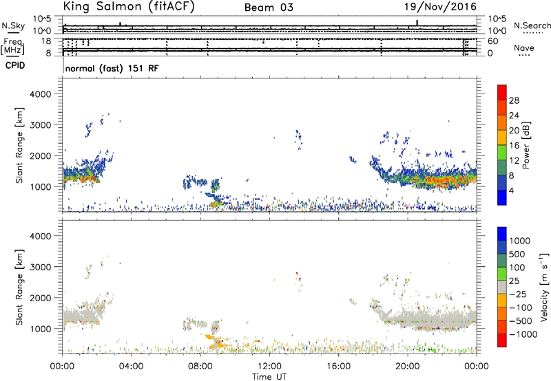Click the "Nave" legend label
The image size is (551, 381).
tap(524, 47)
